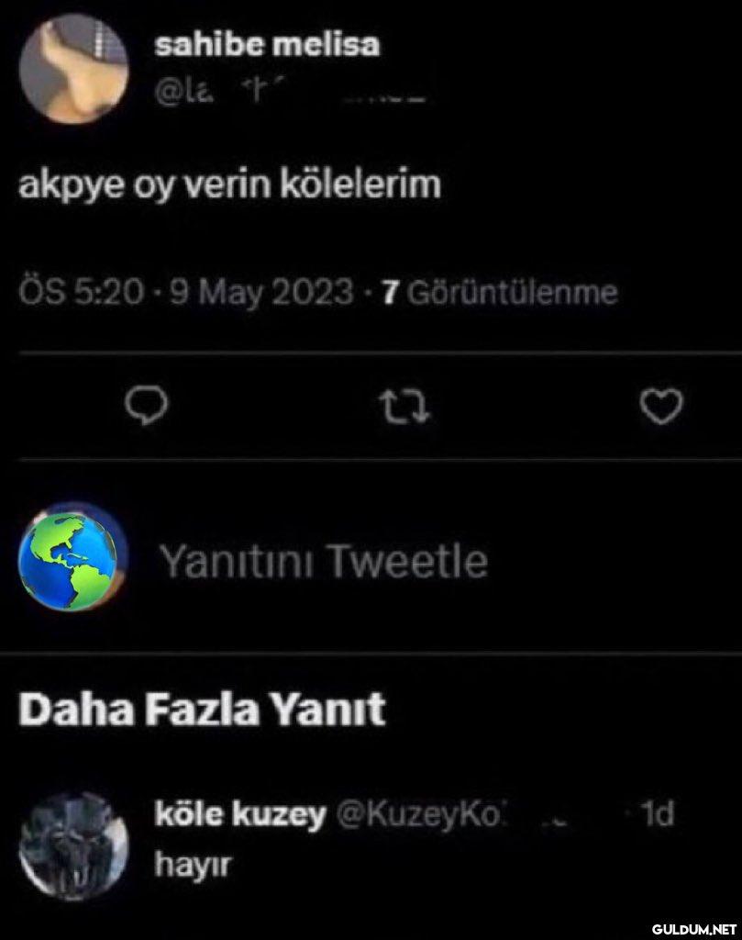The image size is (742, 940).
Task: Click the 'ÖS 5:20 · 9 May 2023' timestamp
Action: click(186, 293)
